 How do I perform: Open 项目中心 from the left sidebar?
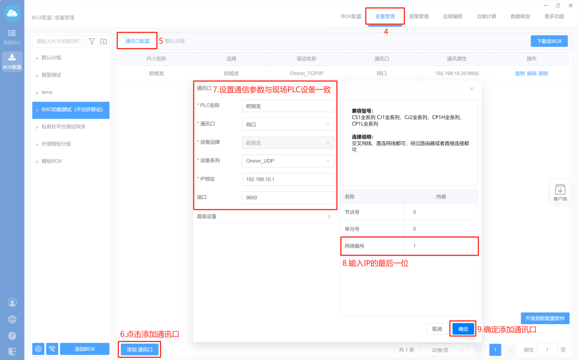click(12, 37)
